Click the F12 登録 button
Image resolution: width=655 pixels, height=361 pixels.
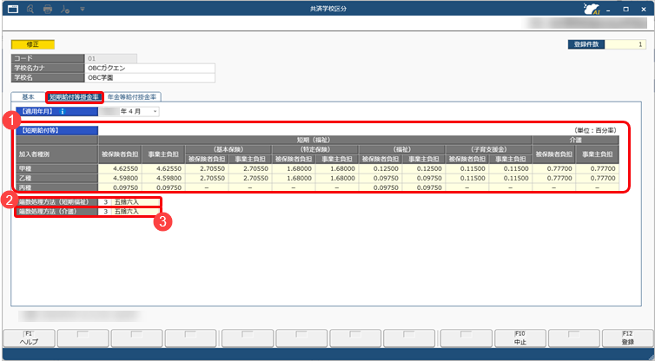point(627,338)
